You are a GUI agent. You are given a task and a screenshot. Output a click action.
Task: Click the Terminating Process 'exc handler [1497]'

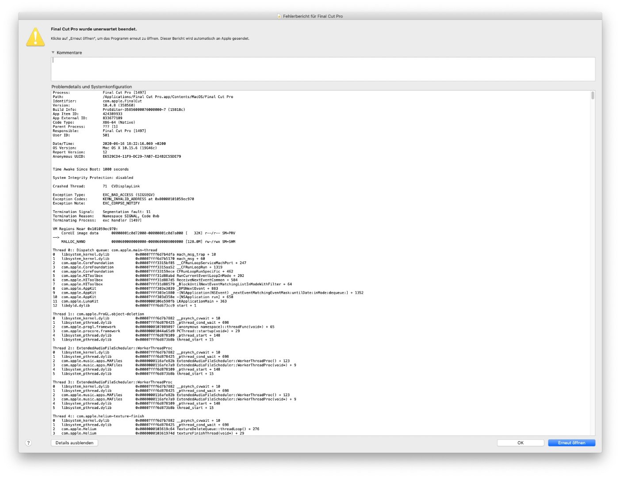pos(122,220)
